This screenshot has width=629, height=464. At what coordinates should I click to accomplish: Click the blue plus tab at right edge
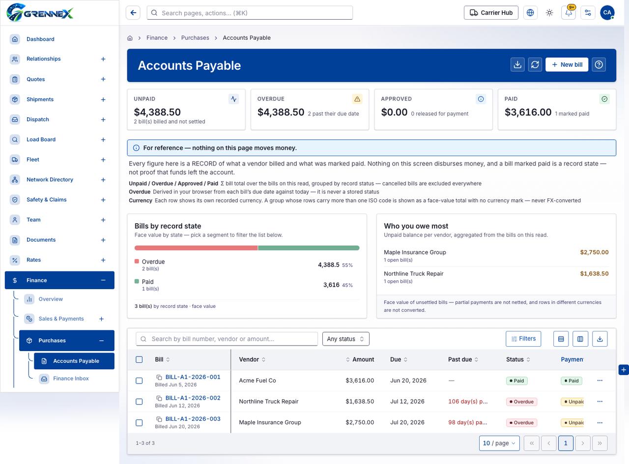(624, 370)
